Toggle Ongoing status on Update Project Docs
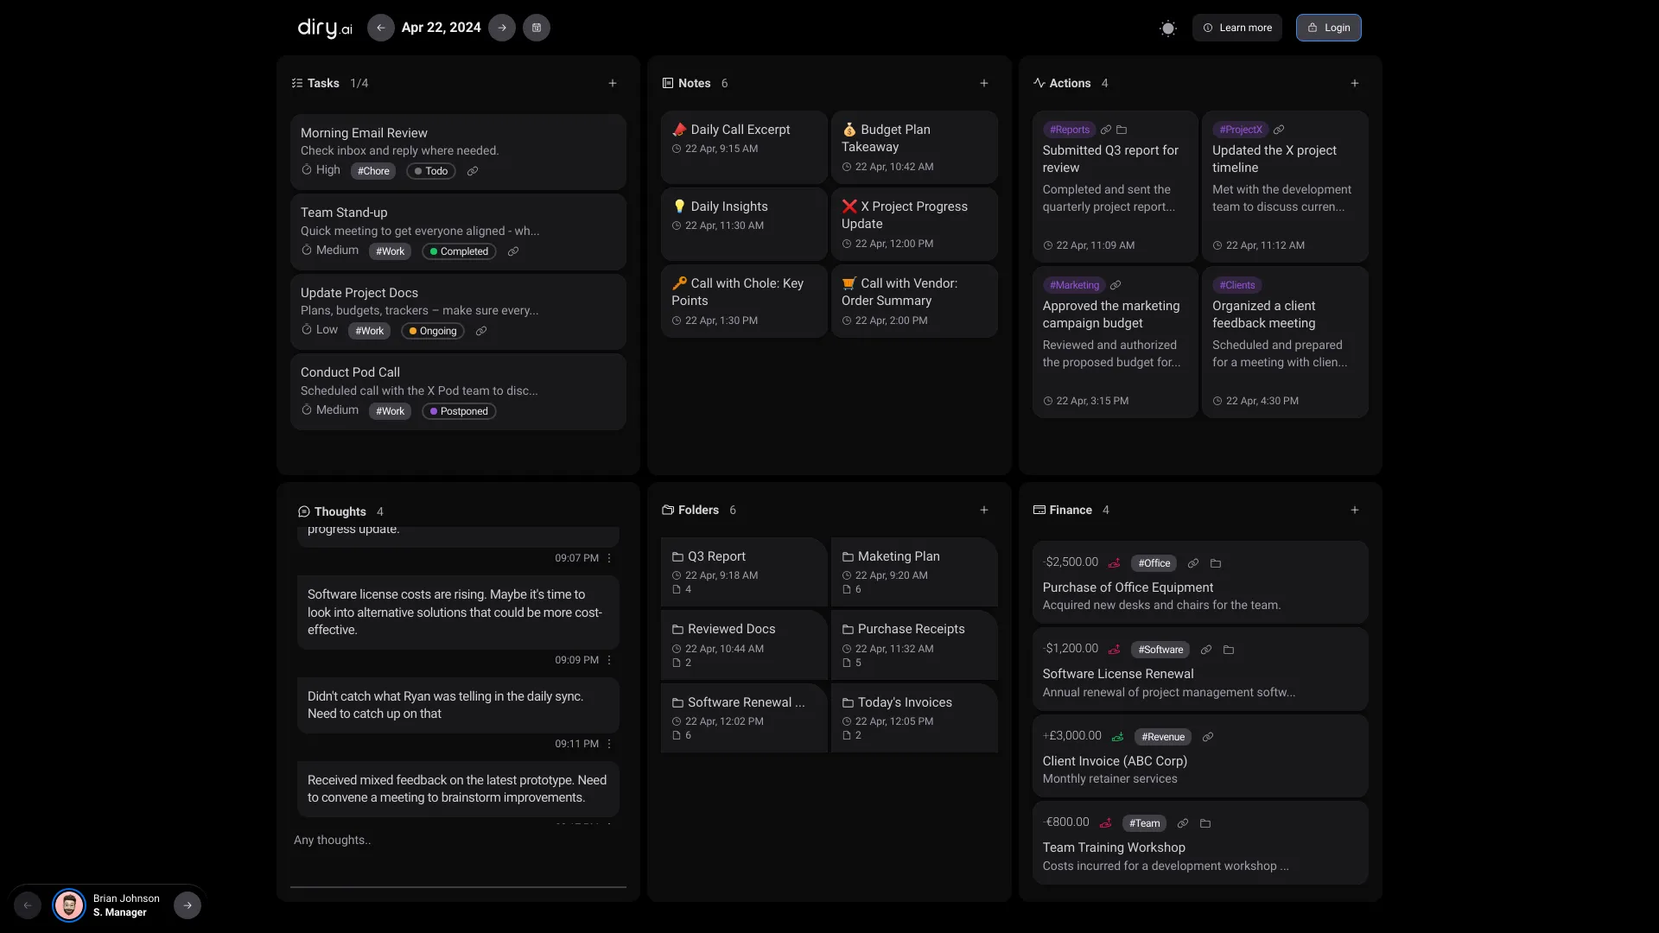The width and height of the screenshot is (1659, 933). (x=433, y=331)
